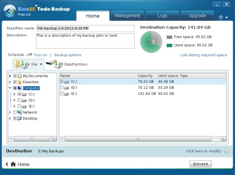
Task: Click the (C:) drive icon in list
Action: [66, 82]
